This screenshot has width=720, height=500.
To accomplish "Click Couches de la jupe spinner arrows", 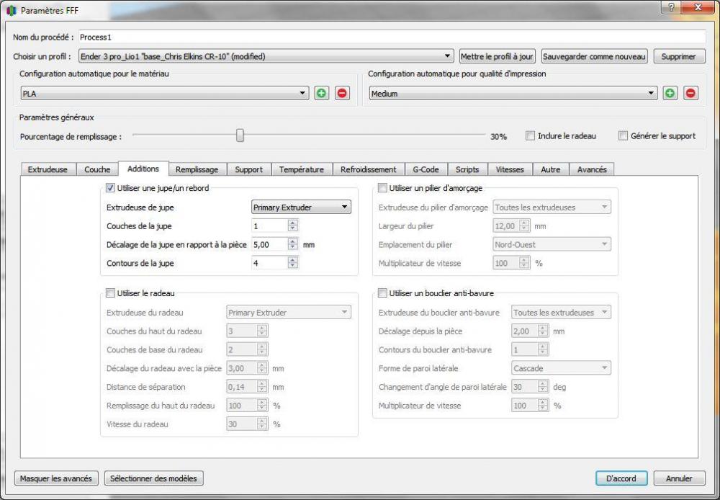I will pos(293,226).
